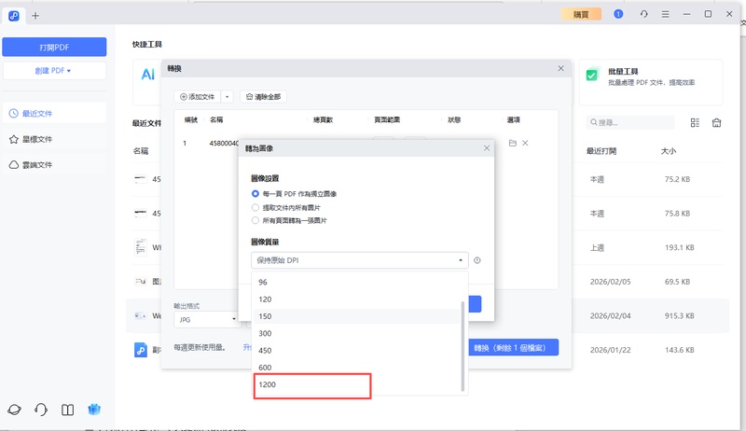Click file thumbnail in 915.3 KB row

tap(141, 316)
